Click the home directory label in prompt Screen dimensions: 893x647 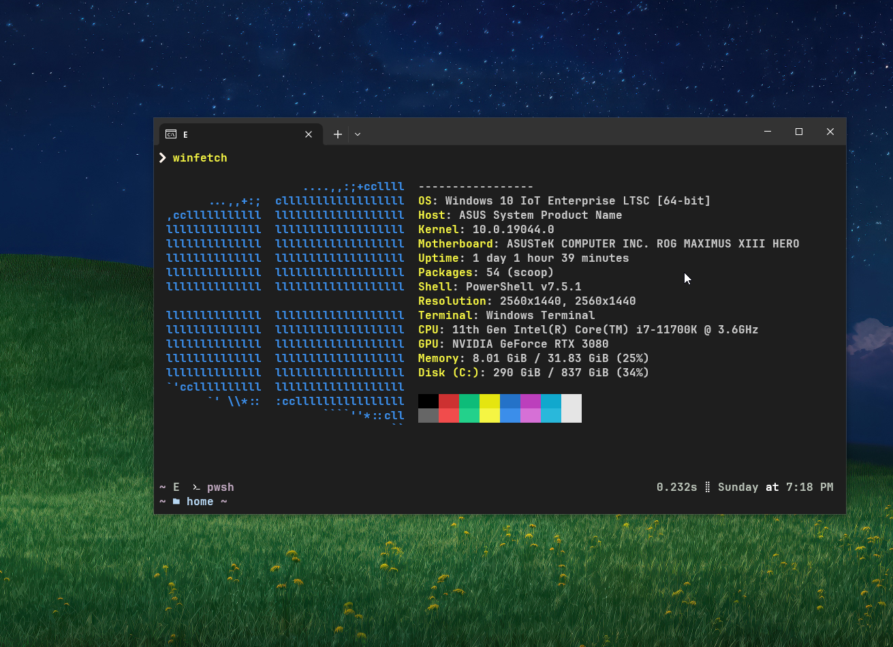click(x=200, y=502)
